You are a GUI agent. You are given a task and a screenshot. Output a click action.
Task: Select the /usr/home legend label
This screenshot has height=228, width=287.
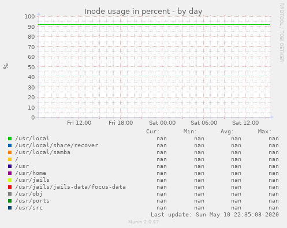tap(31, 173)
